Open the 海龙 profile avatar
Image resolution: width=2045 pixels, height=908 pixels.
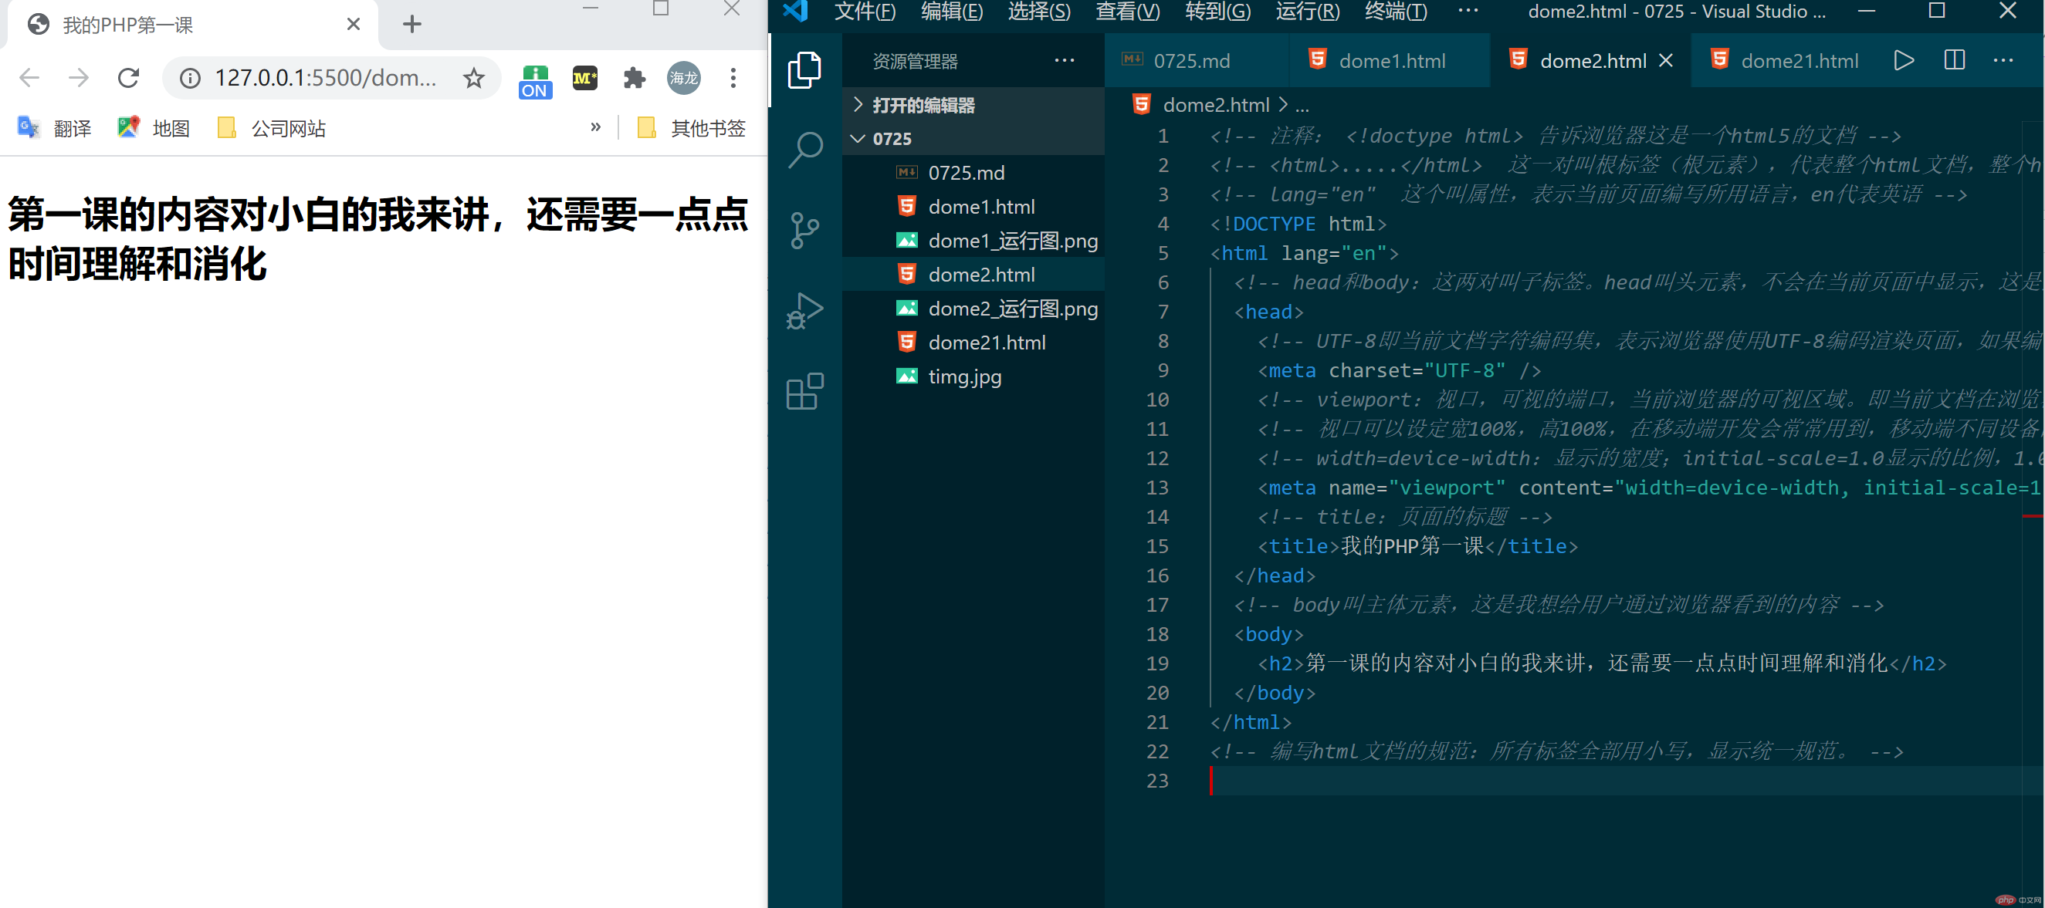pyautogui.click(x=683, y=78)
